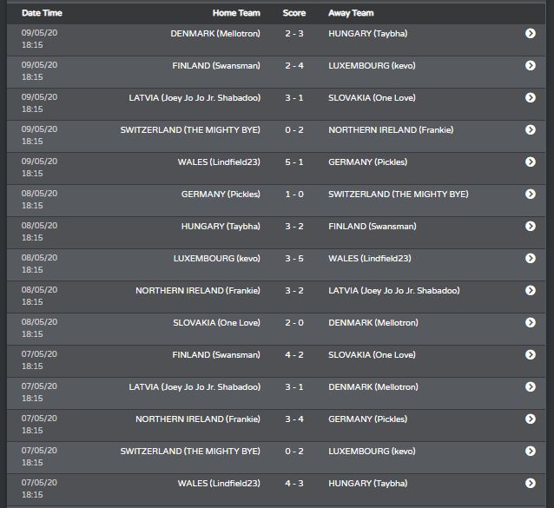The width and height of the screenshot is (554, 508).
Task: Open Denmark vs Hungary match arrow icon
Action: point(530,33)
